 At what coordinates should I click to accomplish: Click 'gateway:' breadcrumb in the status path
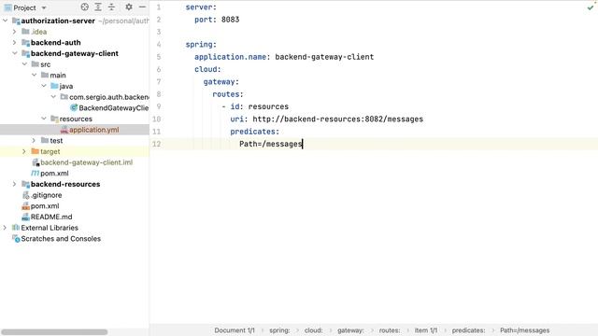pyautogui.click(x=350, y=330)
